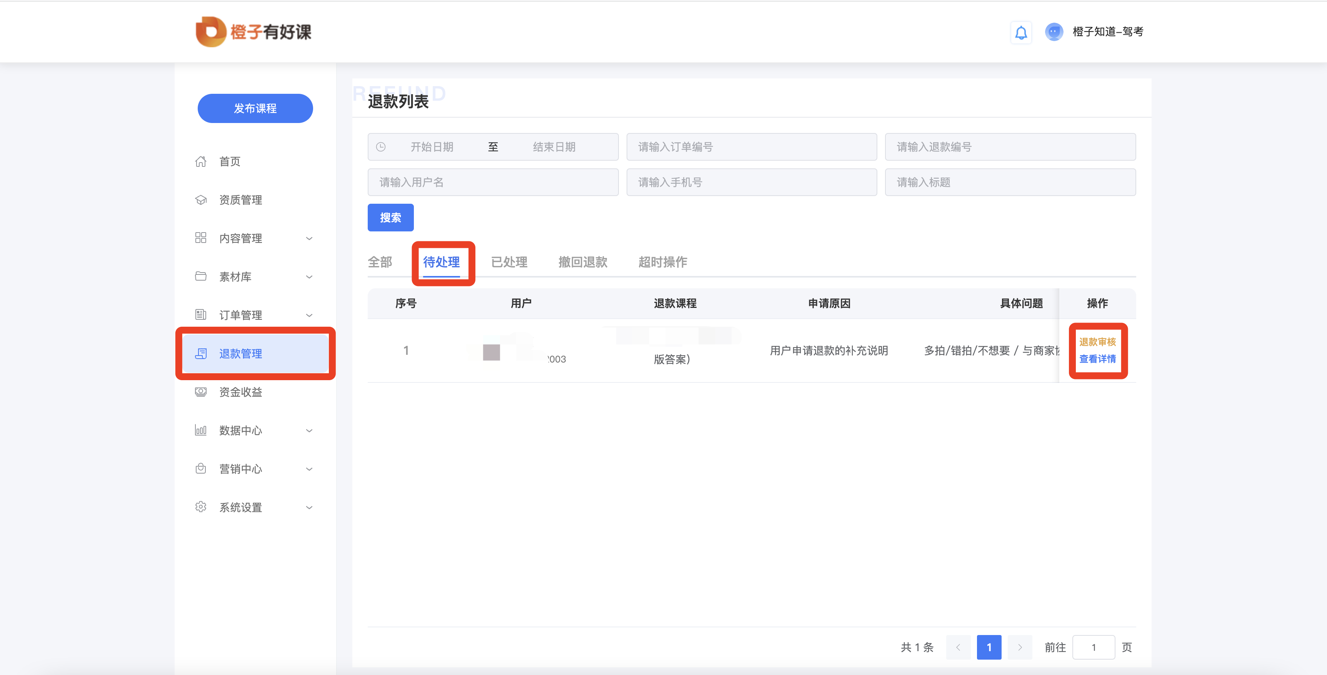The image size is (1327, 675).
Task: Click the notification bell icon
Action: point(1020,32)
